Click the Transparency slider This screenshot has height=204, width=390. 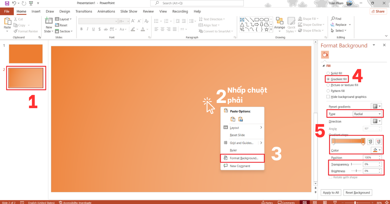tap(356, 164)
